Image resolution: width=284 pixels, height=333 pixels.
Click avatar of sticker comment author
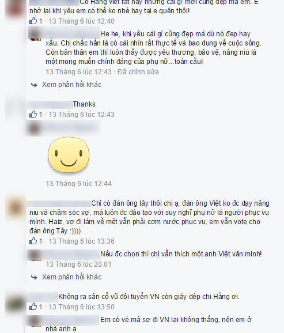(35, 128)
